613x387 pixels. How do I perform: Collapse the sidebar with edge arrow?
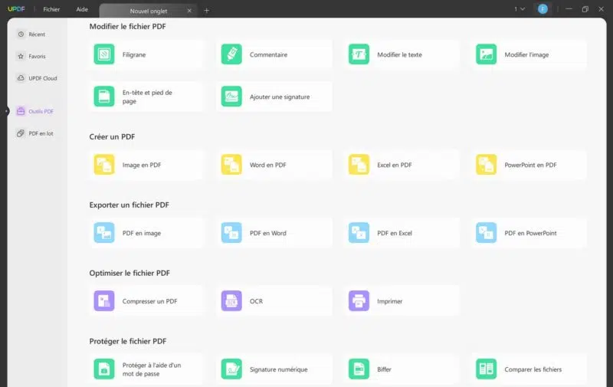7,111
